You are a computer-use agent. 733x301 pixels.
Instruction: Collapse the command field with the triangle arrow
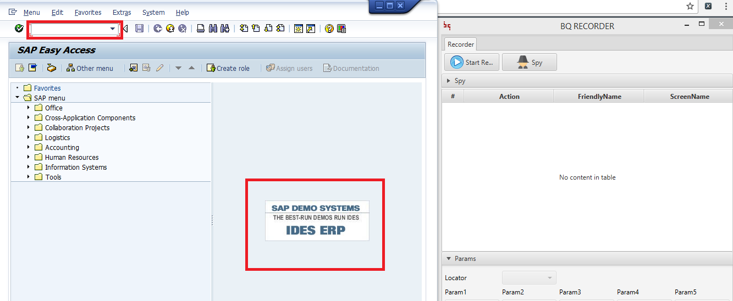125,29
